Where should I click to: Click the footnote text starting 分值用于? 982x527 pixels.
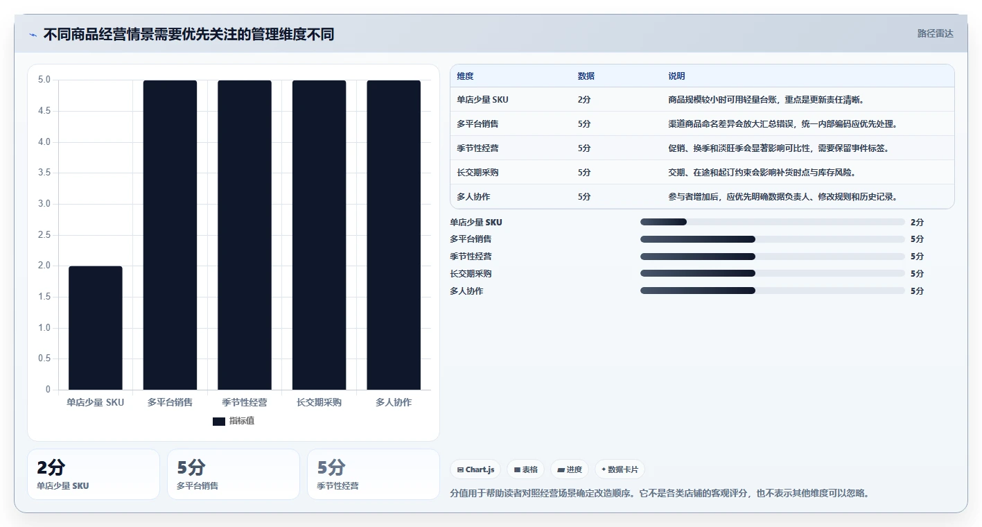[x=659, y=494]
